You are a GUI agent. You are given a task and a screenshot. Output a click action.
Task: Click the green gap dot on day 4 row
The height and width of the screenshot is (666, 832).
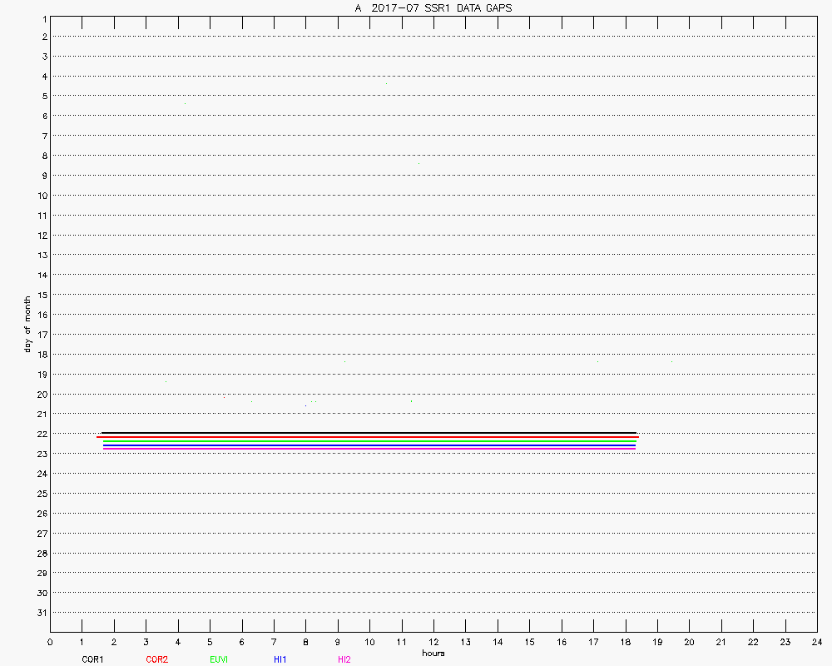tap(386, 84)
